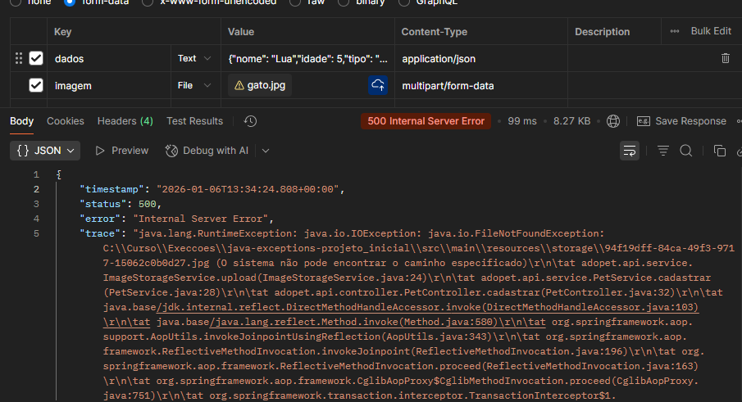This screenshot has width=742, height=402.
Task: Click the network globe icon
Action: point(613,121)
